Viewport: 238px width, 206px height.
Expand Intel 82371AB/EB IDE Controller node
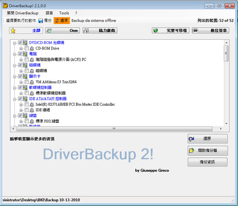21,105
